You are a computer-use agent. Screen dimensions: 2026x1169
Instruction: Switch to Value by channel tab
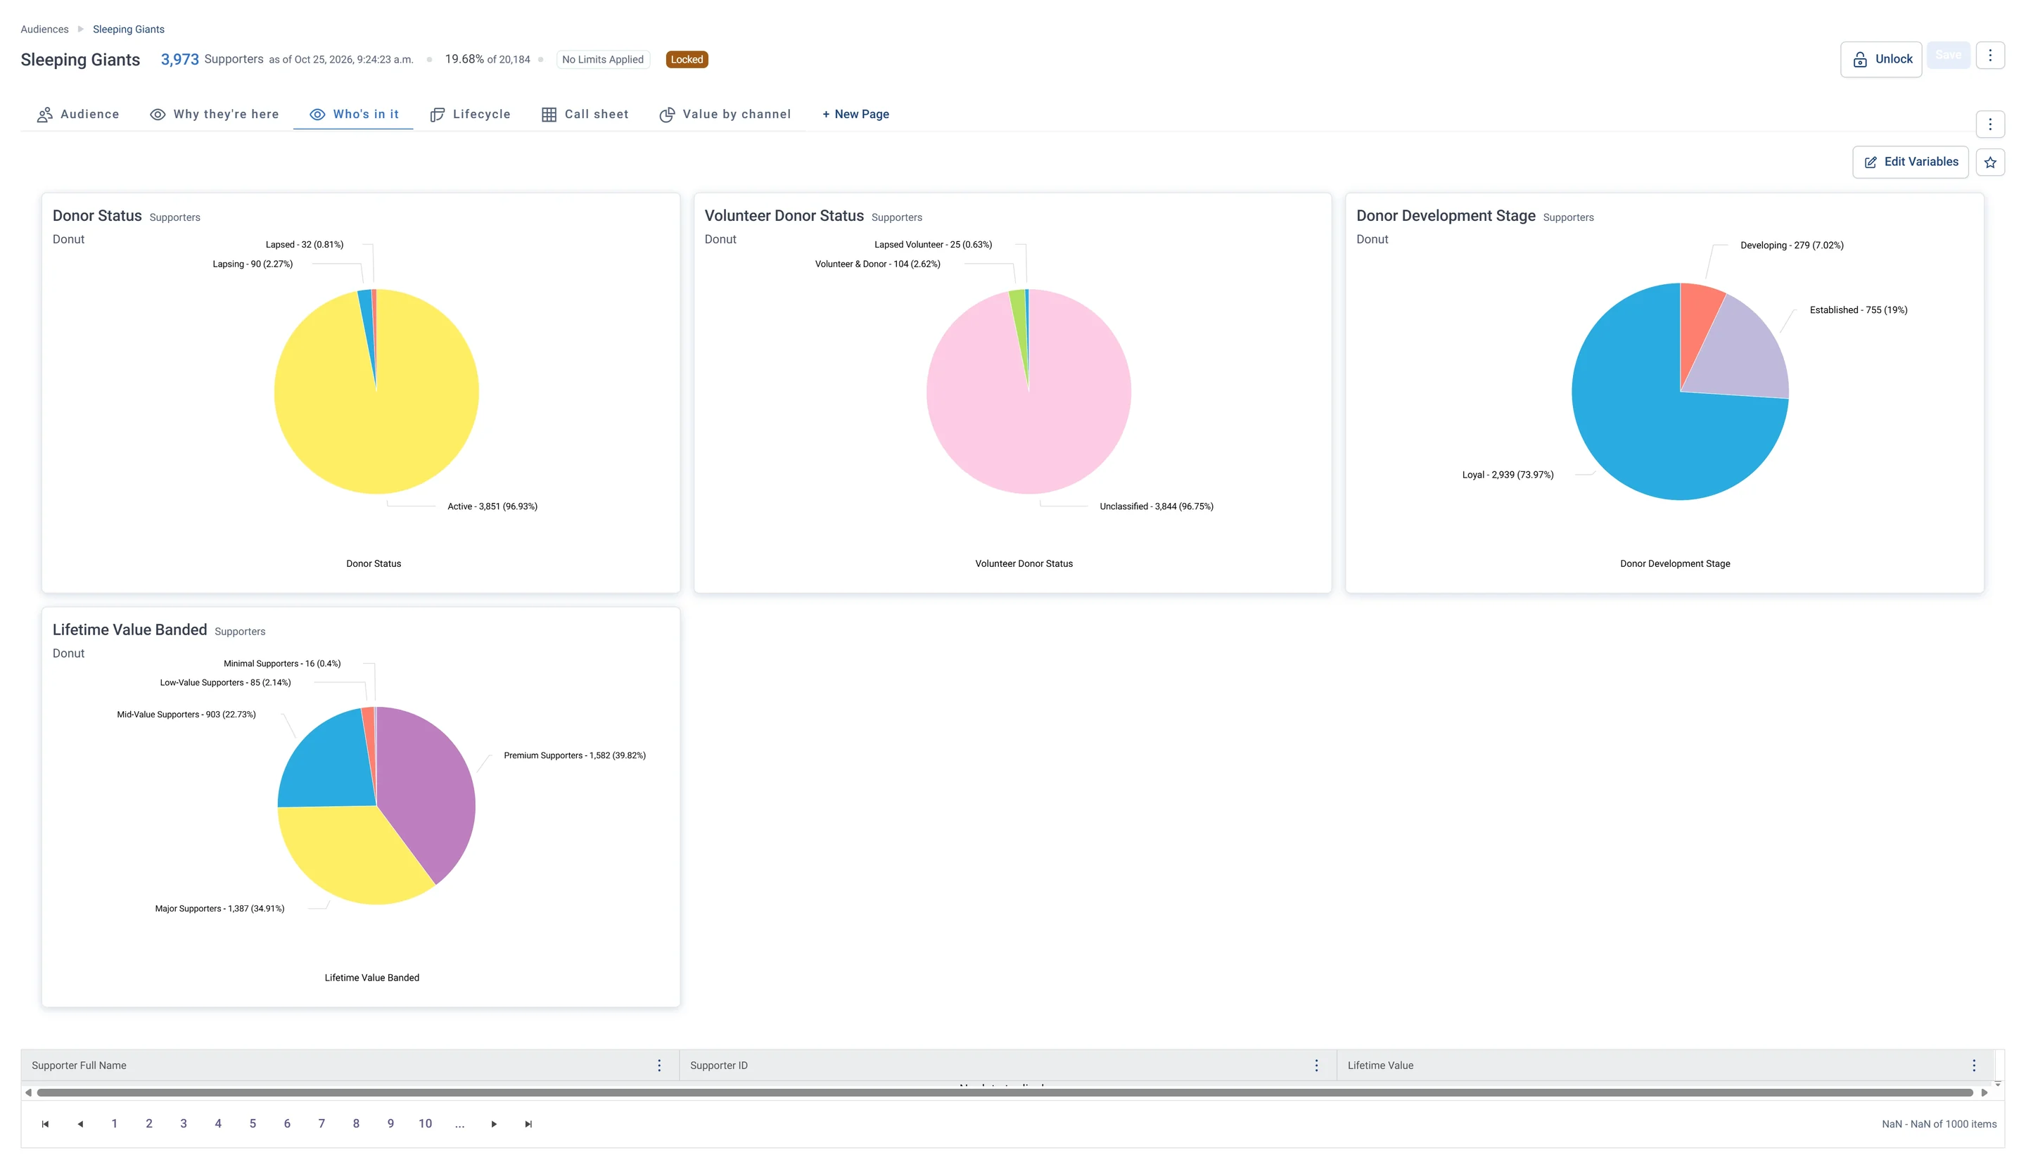coord(725,114)
